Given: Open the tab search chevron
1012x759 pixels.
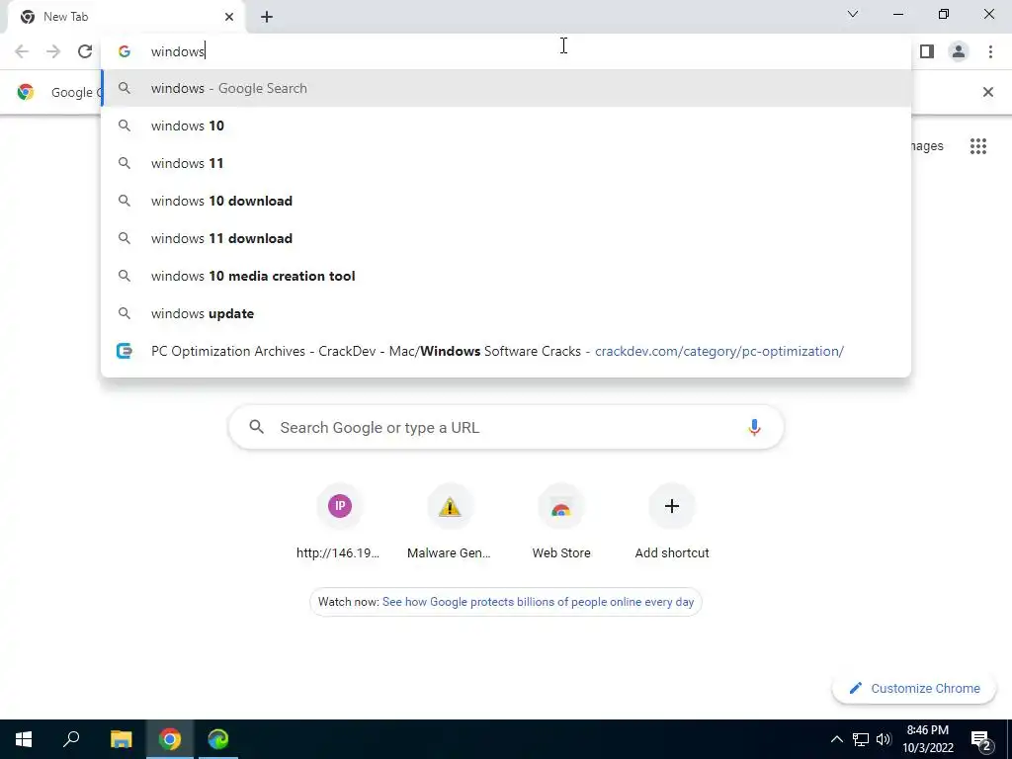Looking at the screenshot, I should pos(853,14).
